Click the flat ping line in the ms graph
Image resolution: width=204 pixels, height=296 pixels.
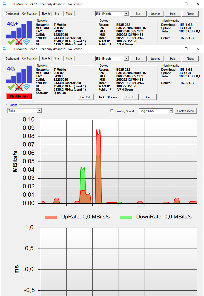(x=119, y=269)
